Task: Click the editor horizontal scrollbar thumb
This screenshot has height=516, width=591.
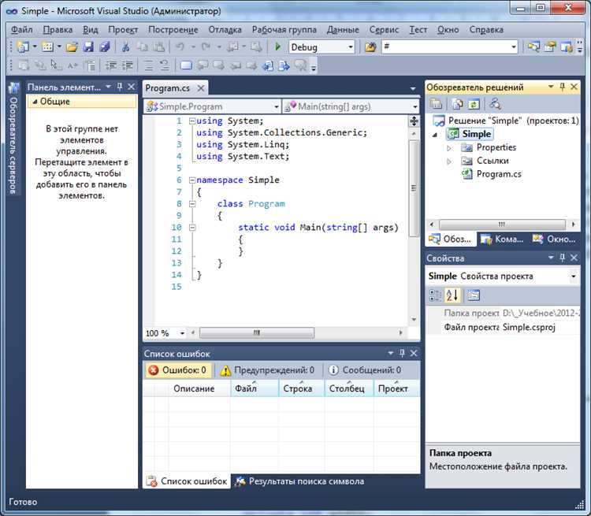Action: click(x=257, y=333)
